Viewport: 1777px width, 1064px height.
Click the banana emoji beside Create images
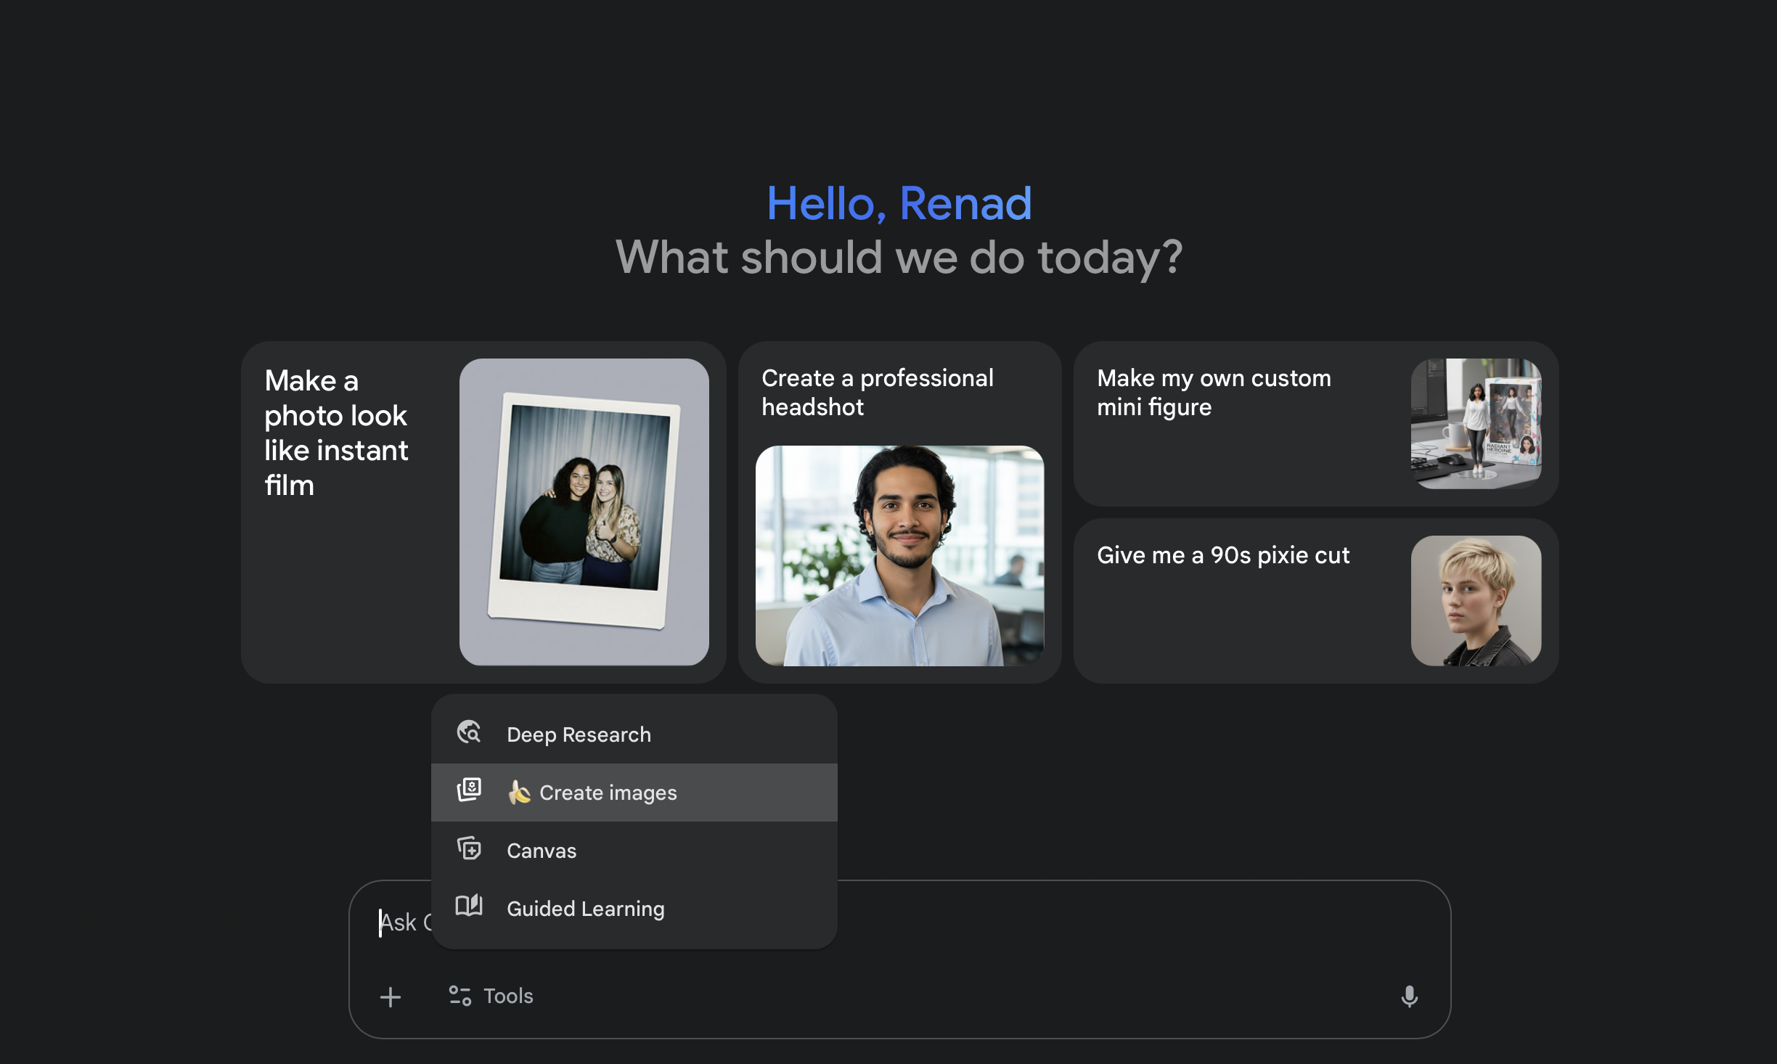(x=519, y=793)
